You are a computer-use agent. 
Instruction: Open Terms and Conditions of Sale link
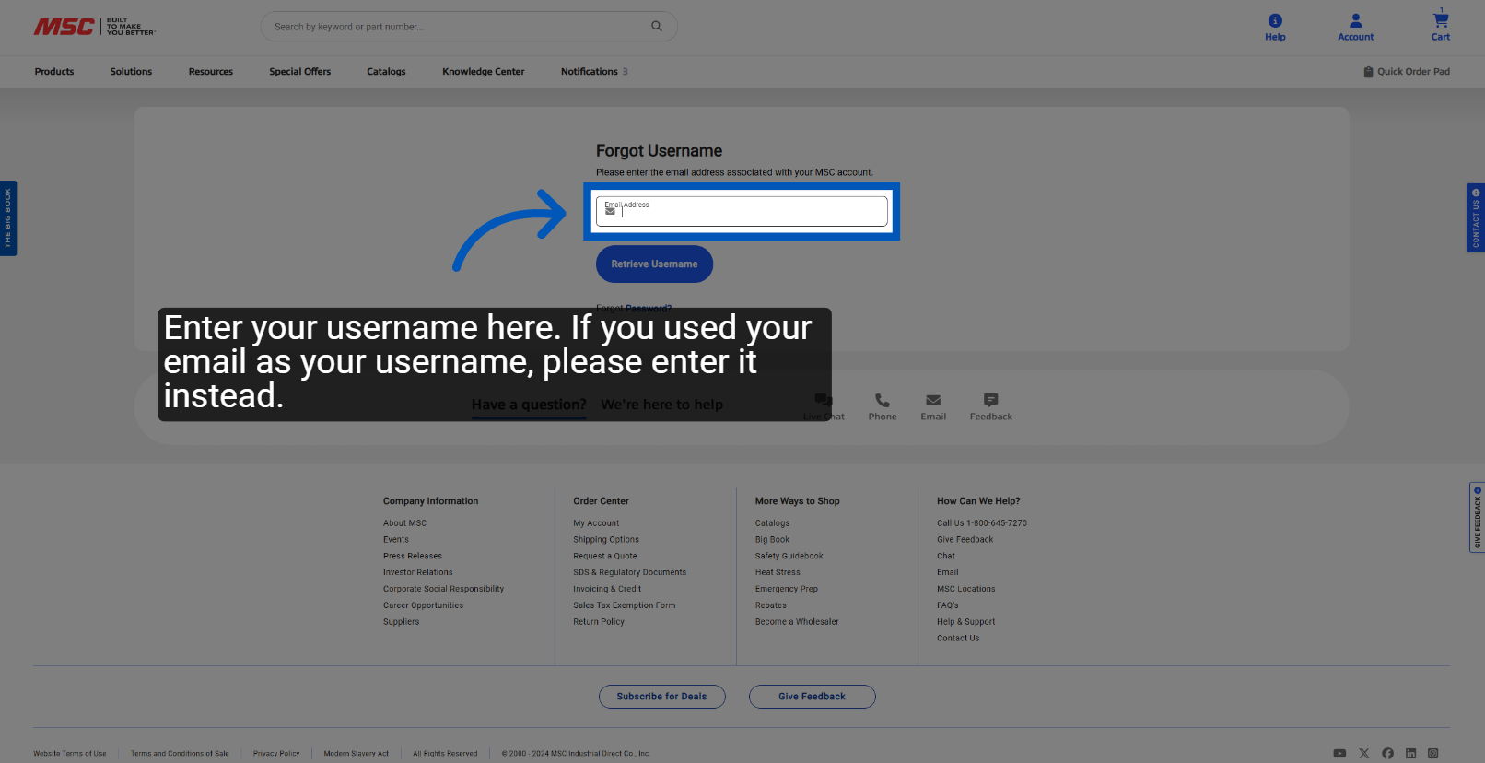point(180,754)
